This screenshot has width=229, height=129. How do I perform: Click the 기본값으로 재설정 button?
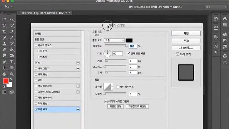[137, 106]
